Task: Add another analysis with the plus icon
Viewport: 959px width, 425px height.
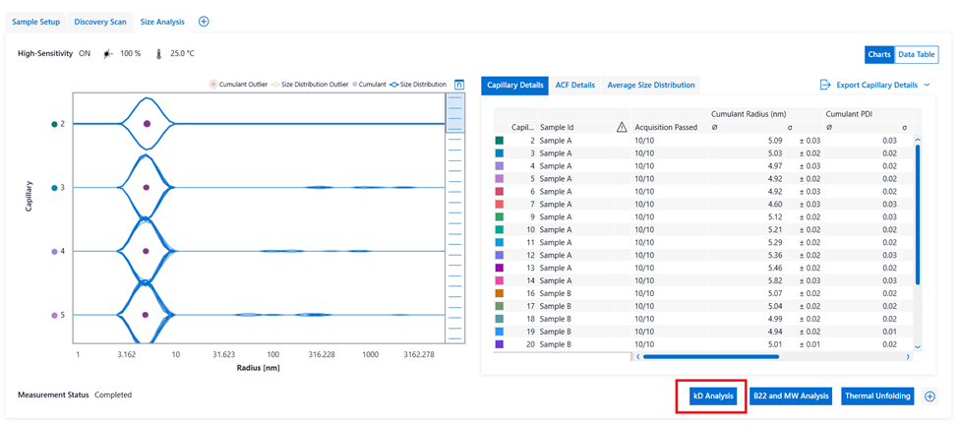Action: pyautogui.click(x=929, y=396)
